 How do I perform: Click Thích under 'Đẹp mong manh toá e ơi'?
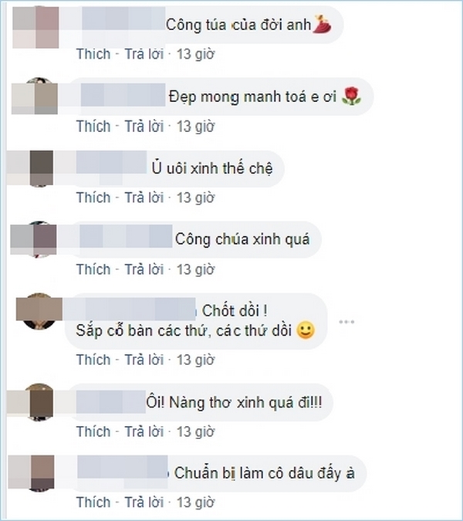click(x=93, y=127)
